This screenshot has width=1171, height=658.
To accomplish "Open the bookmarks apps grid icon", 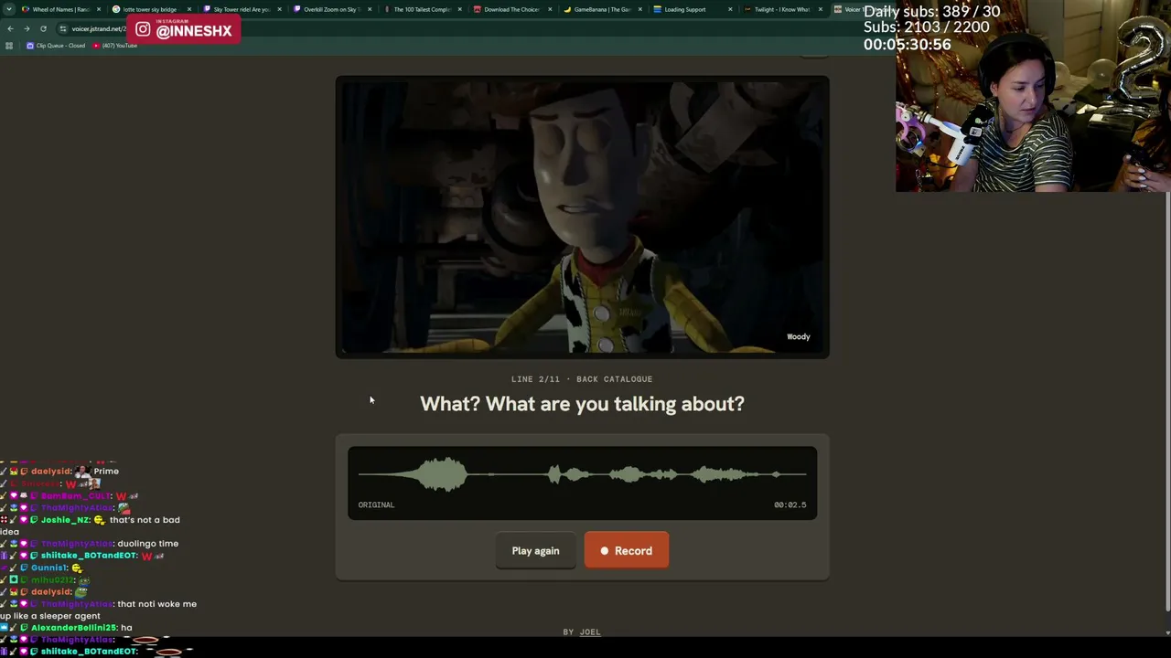I will [x=9, y=46].
